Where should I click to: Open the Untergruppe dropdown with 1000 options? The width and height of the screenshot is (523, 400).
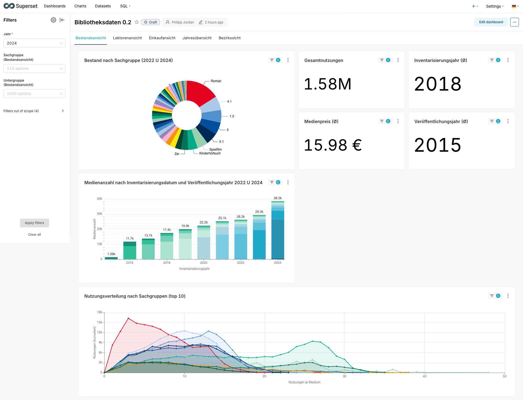point(34,94)
